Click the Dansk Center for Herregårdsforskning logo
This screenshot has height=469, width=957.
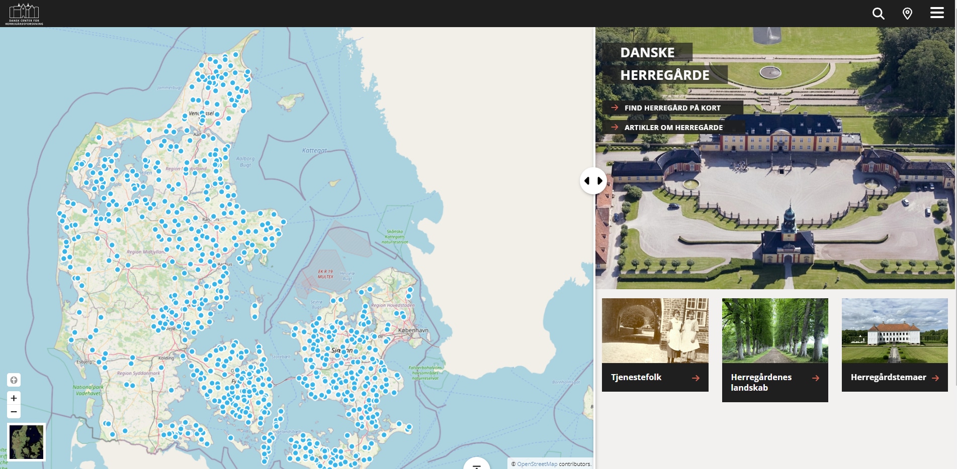[x=24, y=14]
